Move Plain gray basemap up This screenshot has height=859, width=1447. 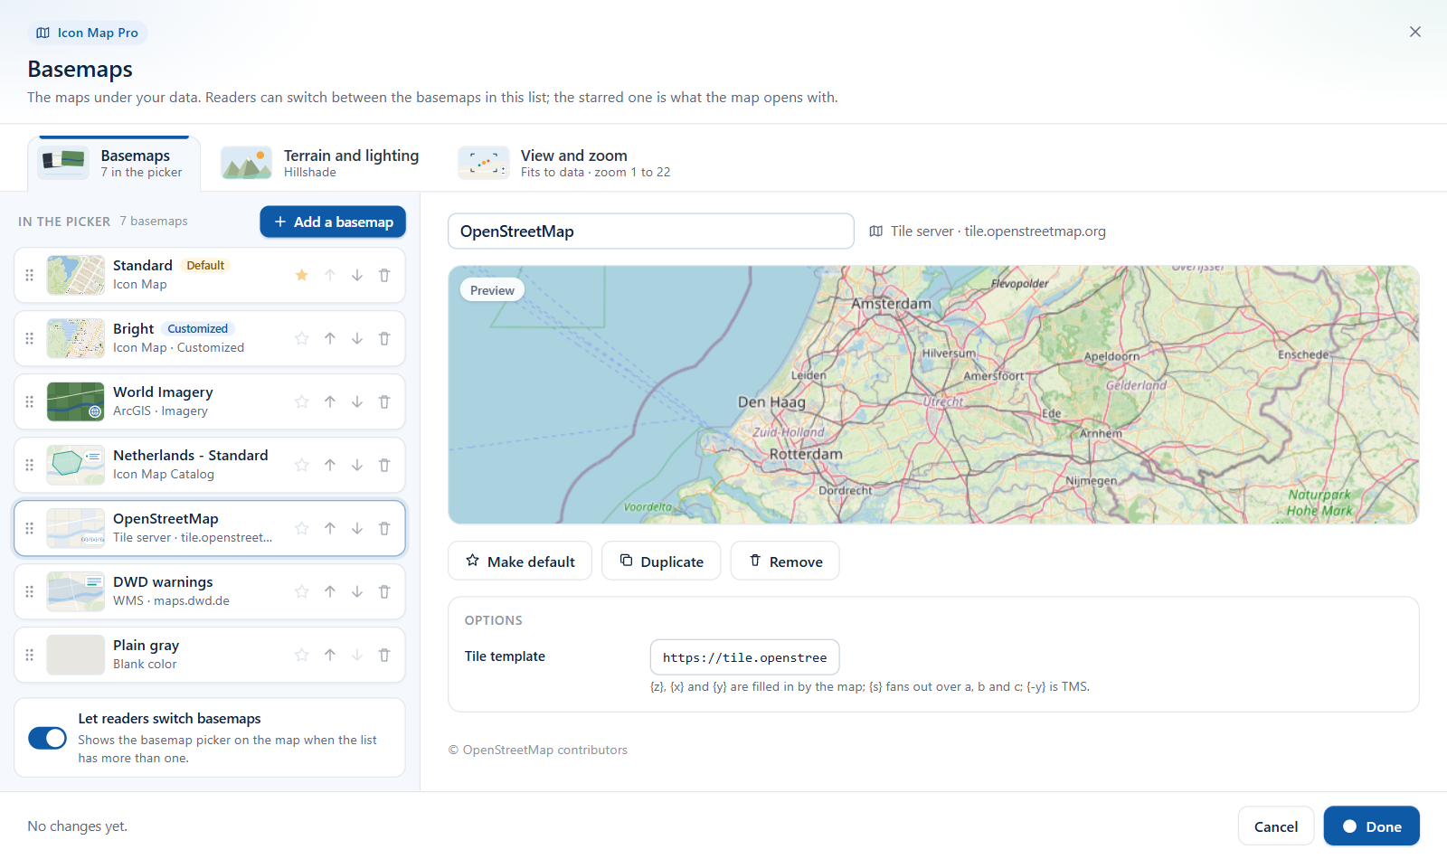[330, 655]
